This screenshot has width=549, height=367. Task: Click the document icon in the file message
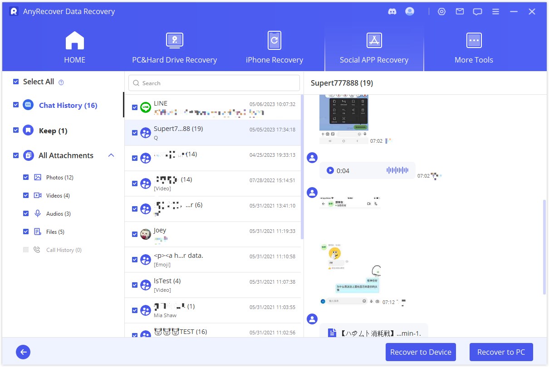(x=332, y=333)
